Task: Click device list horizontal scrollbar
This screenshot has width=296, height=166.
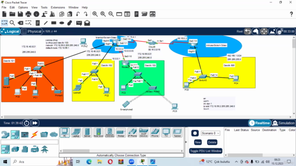Action: pyautogui.click(x=76, y=151)
